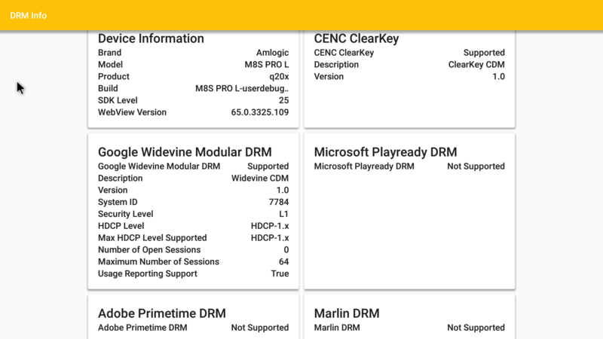Select the Device Information card heading
603x339 pixels.
tap(151, 38)
